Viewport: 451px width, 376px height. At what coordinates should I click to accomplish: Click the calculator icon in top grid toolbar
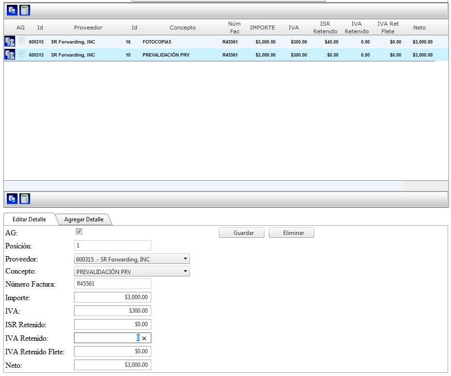(25, 10)
